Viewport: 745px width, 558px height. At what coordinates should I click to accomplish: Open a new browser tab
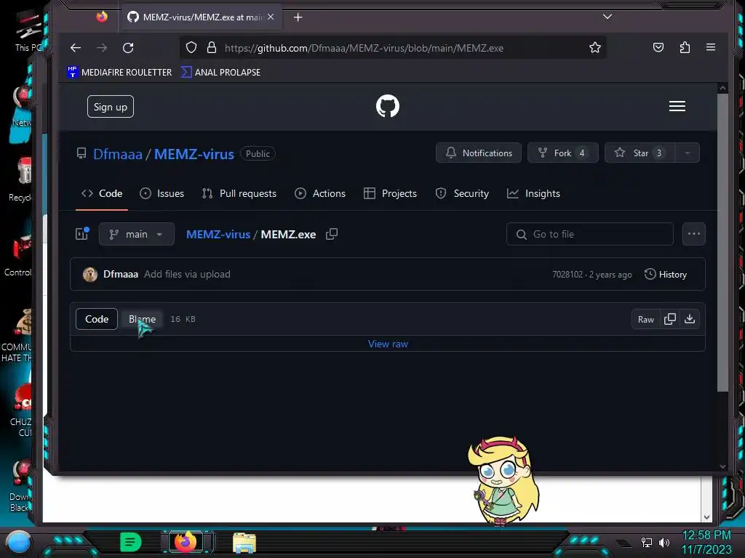(298, 17)
